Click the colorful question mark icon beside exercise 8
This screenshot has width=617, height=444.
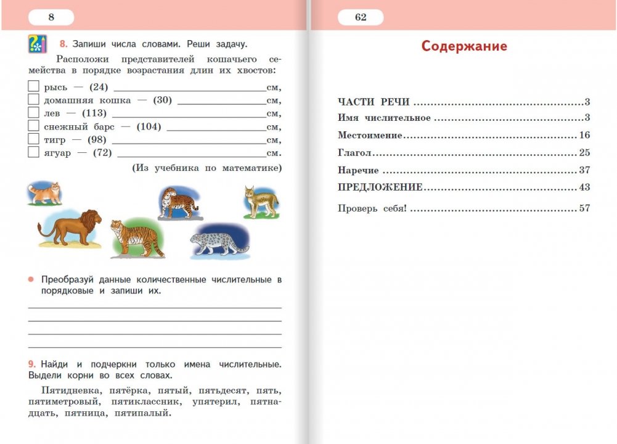38,44
